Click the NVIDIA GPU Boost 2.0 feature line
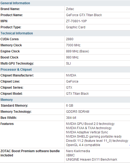 tap(90, 124)
